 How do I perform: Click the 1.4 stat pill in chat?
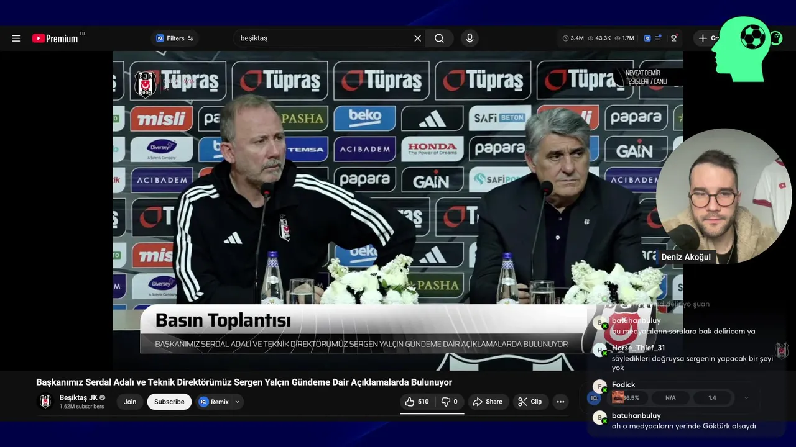coord(712,398)
